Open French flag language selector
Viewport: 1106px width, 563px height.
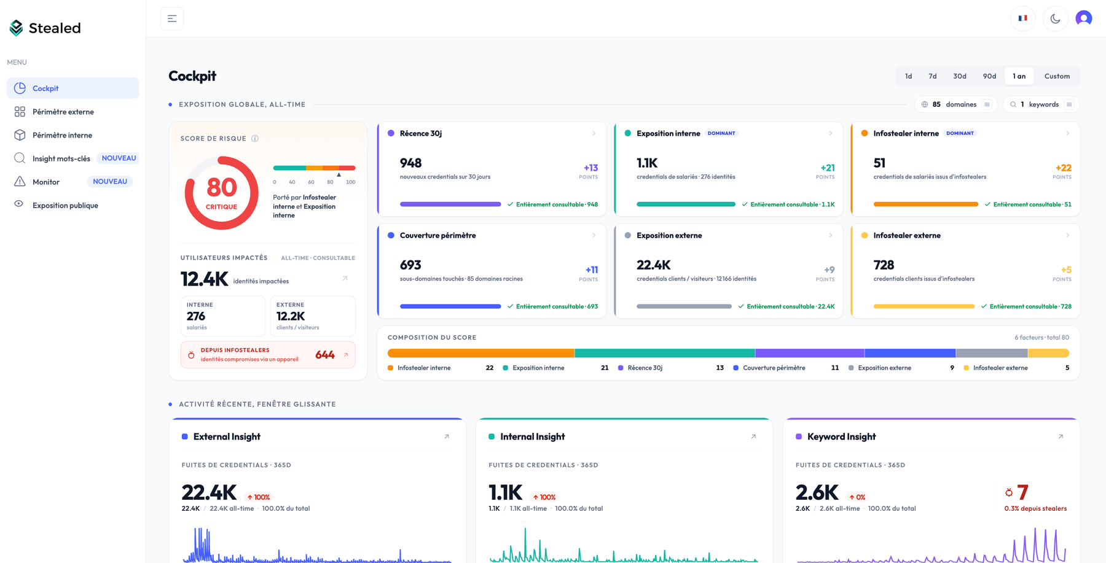coord(1022,18)
